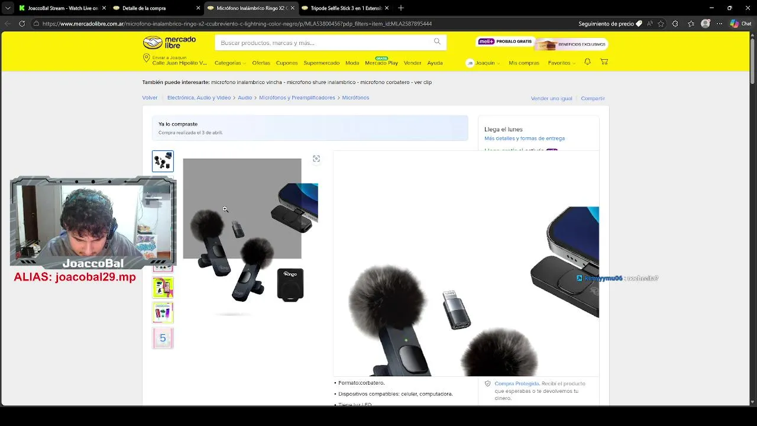Reload the page with browser refresh button

pyautogui.click(x=22, y=24)
